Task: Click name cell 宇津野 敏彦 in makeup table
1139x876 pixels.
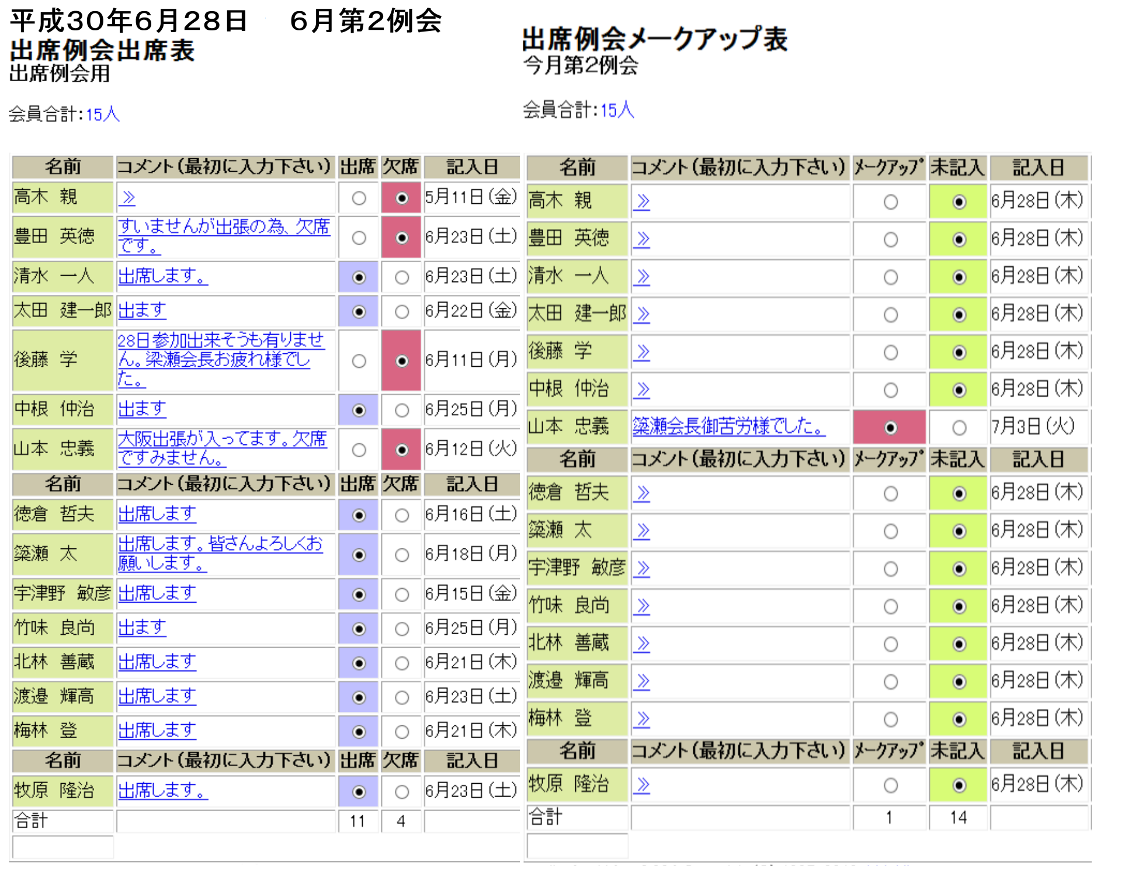Action: [578, 568]
